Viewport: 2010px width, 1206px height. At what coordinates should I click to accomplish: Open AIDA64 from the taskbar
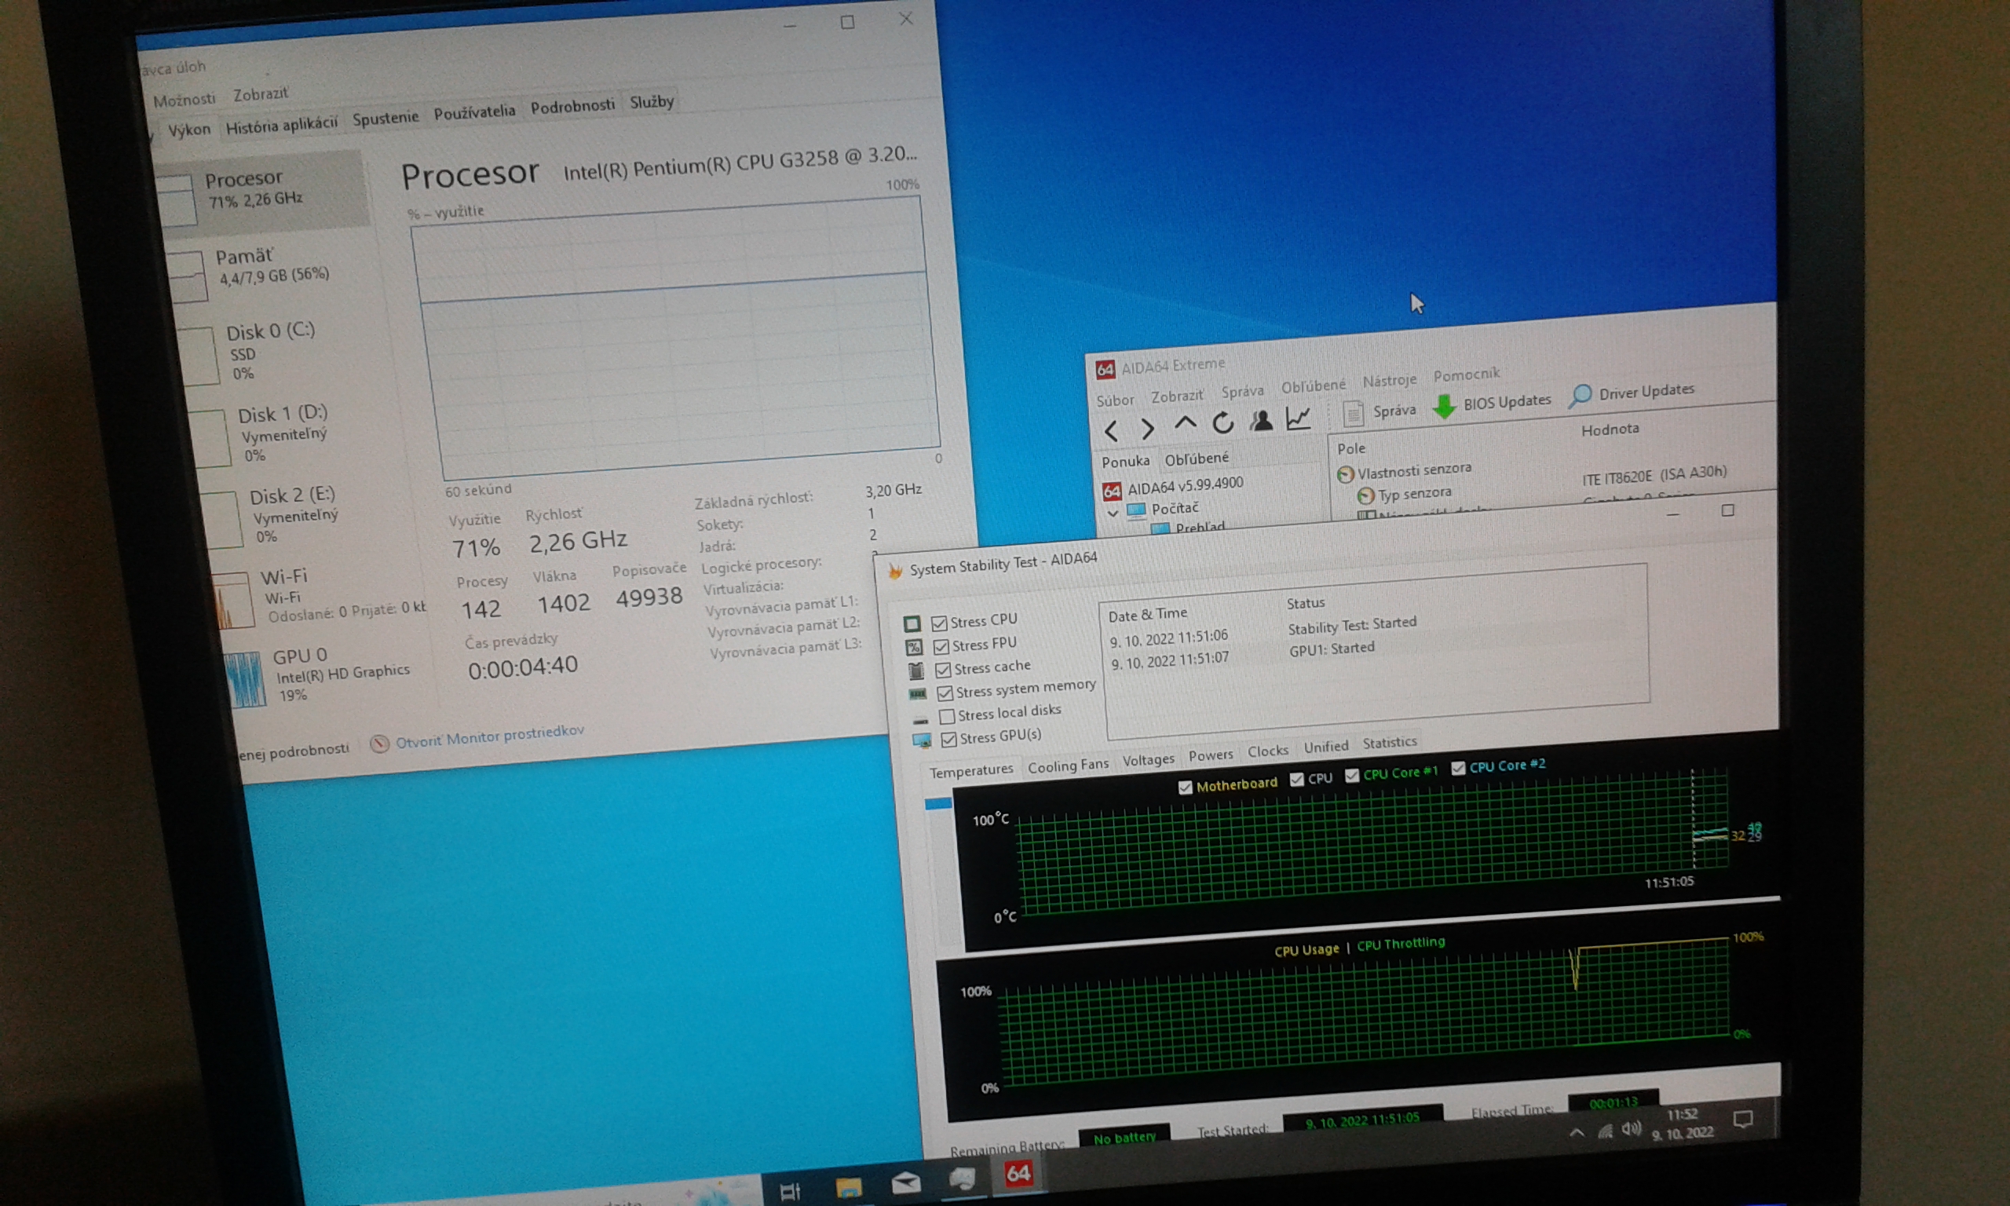click(1018, 1175)
